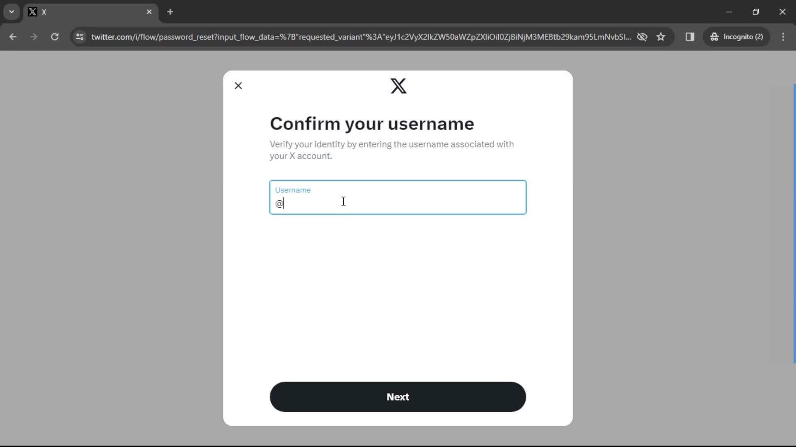
Task: Close the Confirm your username dialog
Action: [x=238, y=86]
